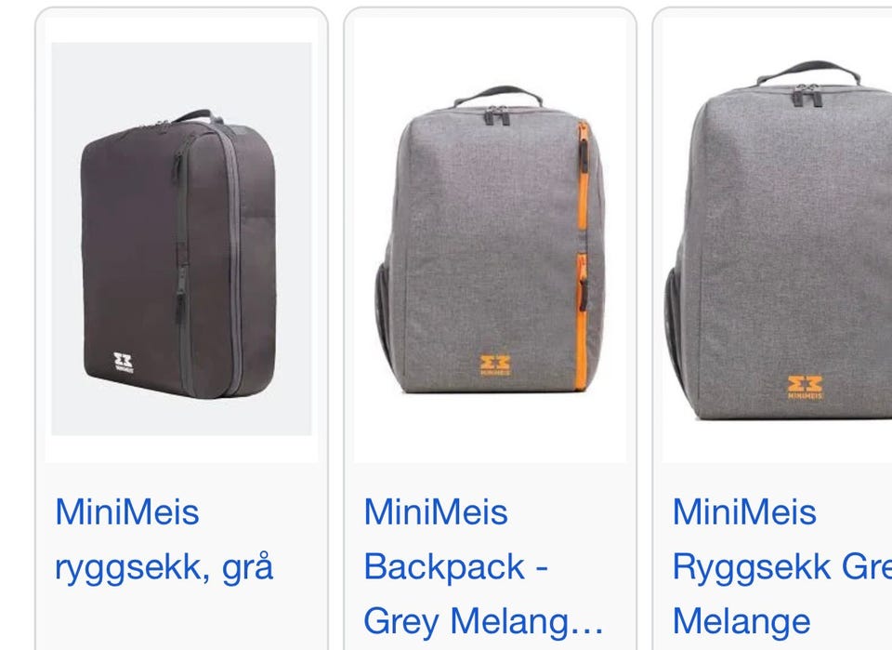
Task: Click the top handle of the dark grey backpack
Action: click(196, 116)
